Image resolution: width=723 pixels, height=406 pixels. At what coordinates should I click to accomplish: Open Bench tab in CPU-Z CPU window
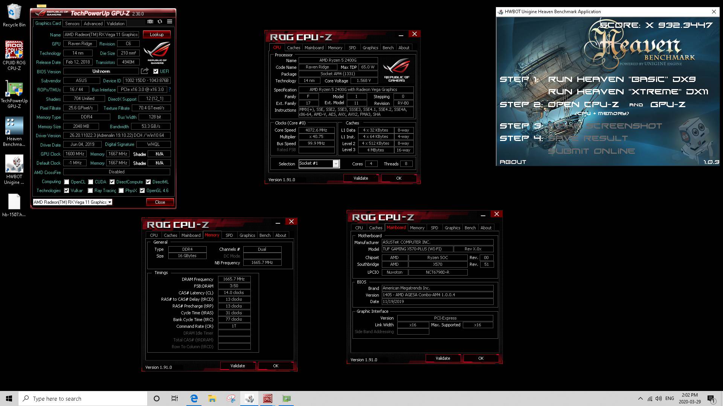[x=388, y=48]
